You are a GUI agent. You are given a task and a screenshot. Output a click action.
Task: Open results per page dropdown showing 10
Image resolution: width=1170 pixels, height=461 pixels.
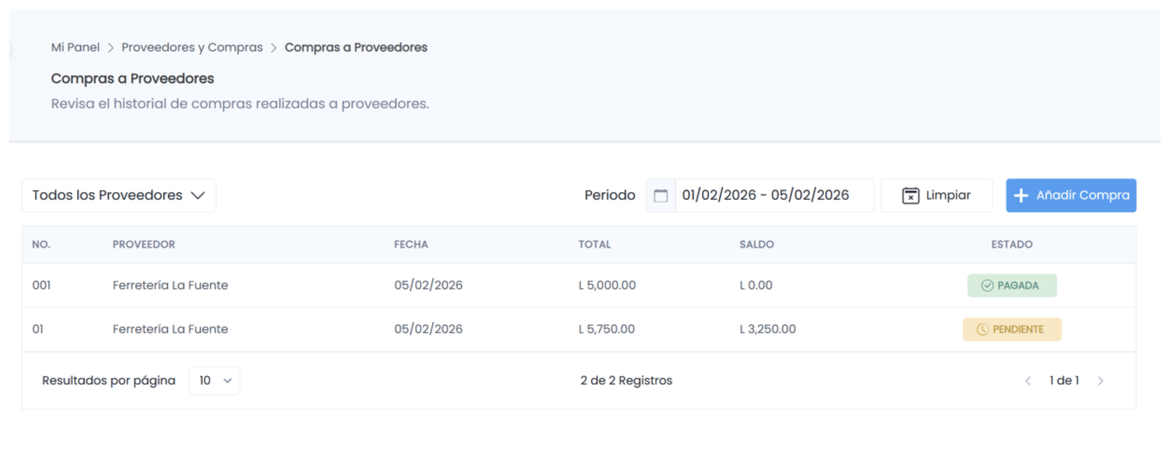point(215,381)
